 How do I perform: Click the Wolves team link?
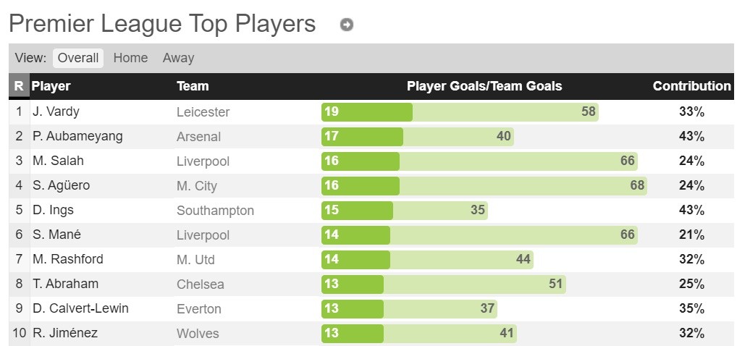pyautogui.click(x=198, y=334)
